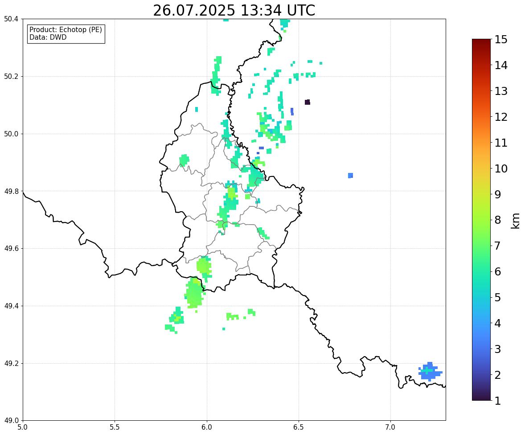Image resolution: width=525 pixels, height=435 pixels.
Task: Click the colorbar tick label 1
Action: tap(497, 401)
